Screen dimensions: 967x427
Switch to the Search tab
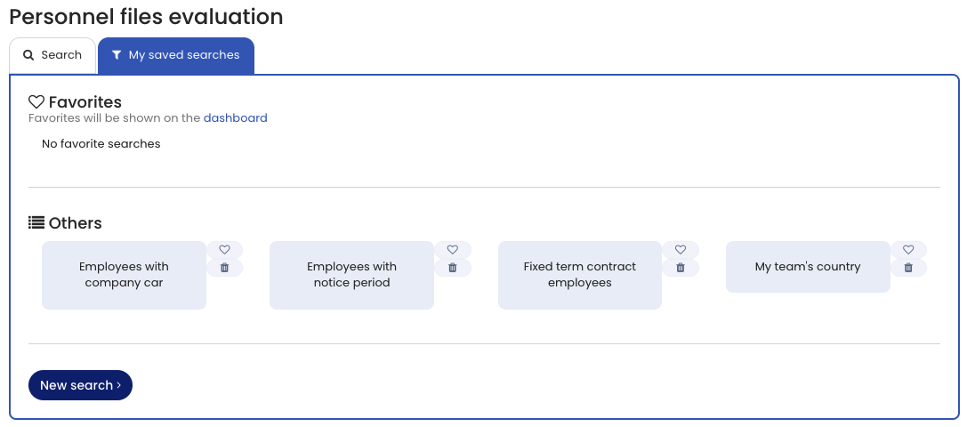(52, 55)
